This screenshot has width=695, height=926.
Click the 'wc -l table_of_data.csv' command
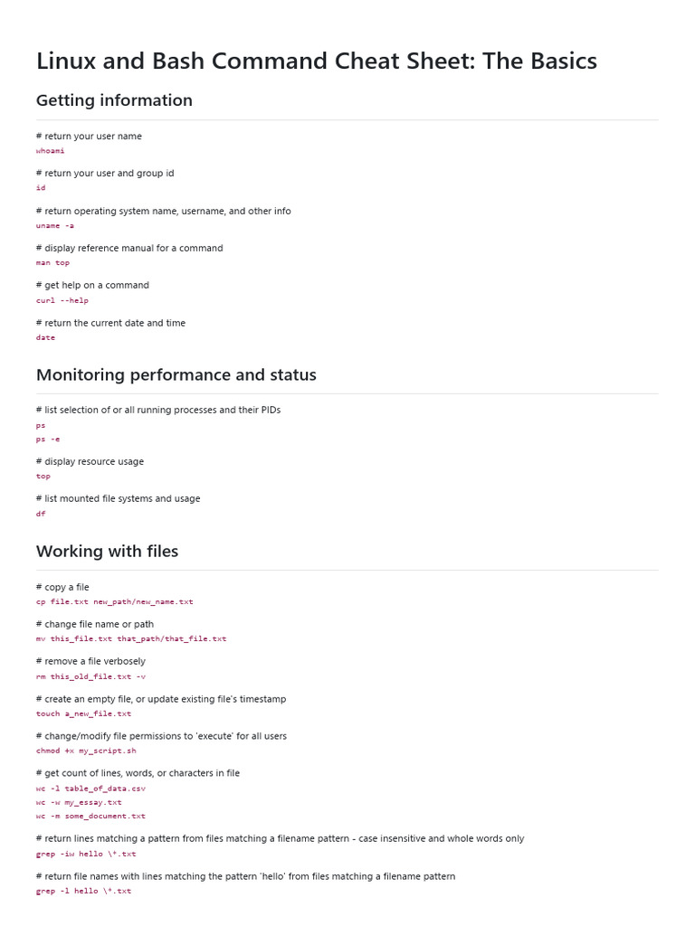pos(90,788)
